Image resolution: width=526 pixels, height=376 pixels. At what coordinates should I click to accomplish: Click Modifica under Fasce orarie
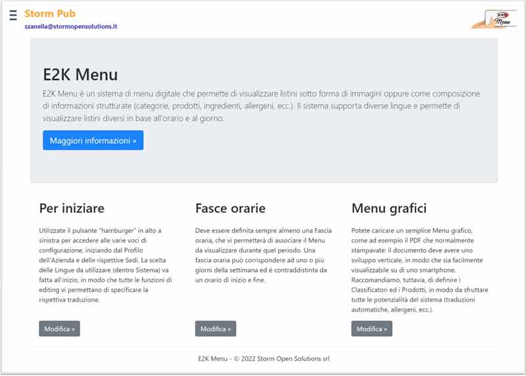[215, 329]
